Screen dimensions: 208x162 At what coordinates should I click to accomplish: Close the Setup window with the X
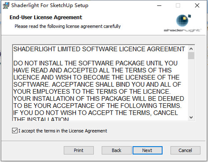pos(197,5)
